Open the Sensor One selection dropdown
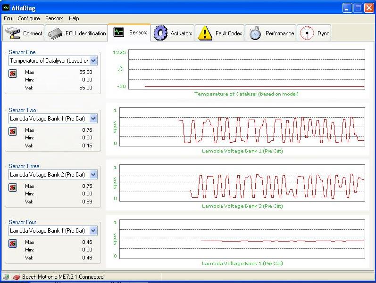376x283 pixels. 93,61
